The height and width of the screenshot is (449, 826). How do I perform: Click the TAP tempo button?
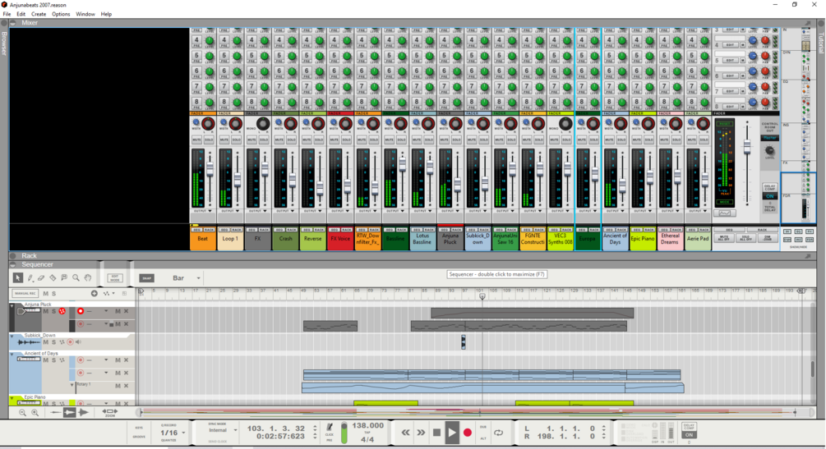click(x=367, y=433)
